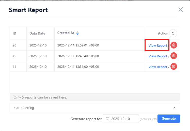Click the ID column header
The height and width of the screenshot is (131, 190).
click(x=15, y=33)
